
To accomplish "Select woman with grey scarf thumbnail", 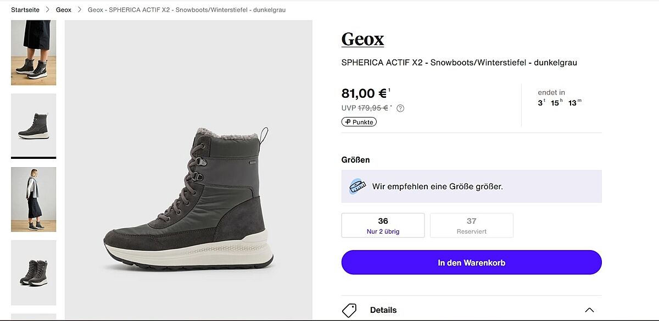I will (33, 199).
